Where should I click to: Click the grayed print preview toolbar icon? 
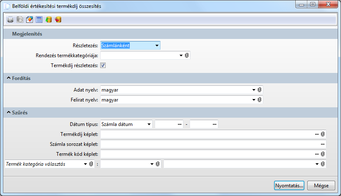point(20,19)
